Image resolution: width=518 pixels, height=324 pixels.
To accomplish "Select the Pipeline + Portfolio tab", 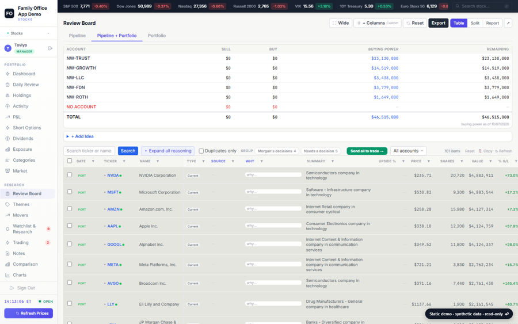I will point(117,36).
